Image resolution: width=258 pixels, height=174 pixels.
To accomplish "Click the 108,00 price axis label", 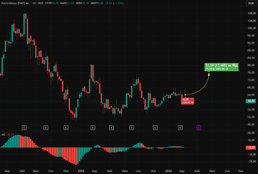I will 252,13.
